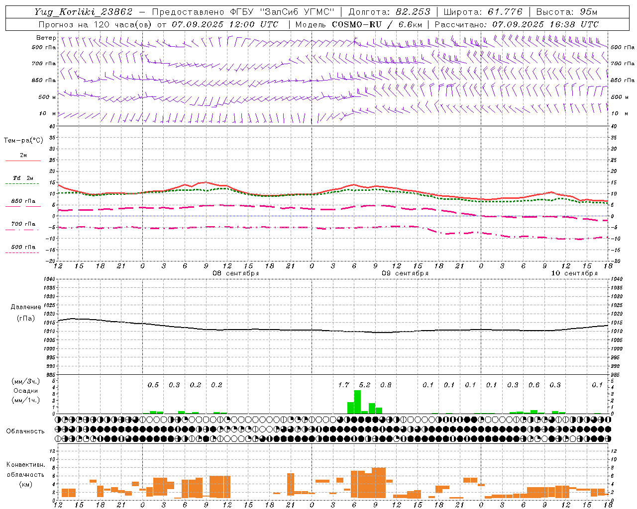Click 500 гПа entry in temperature legend

coord(23,247)
